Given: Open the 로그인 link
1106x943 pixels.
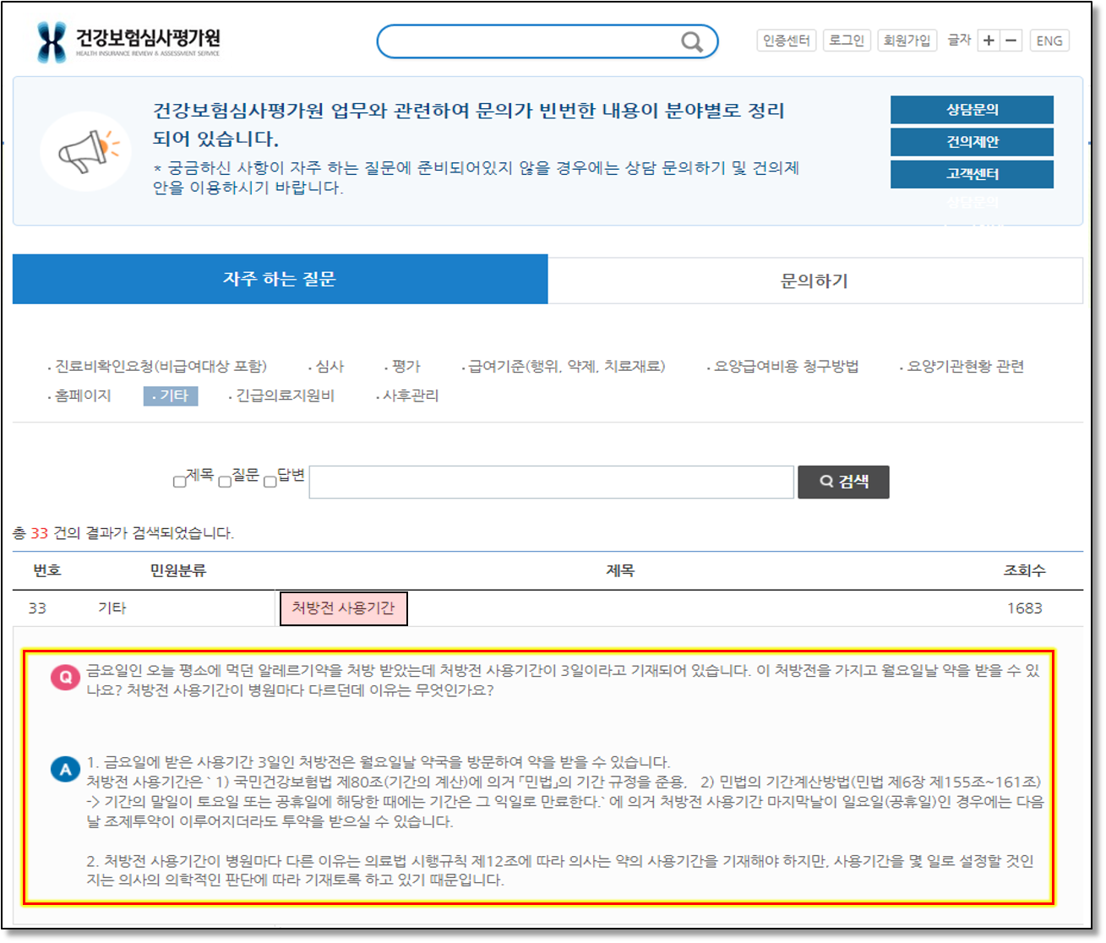Looking at the screenshot, I should (x=847, y=41).
